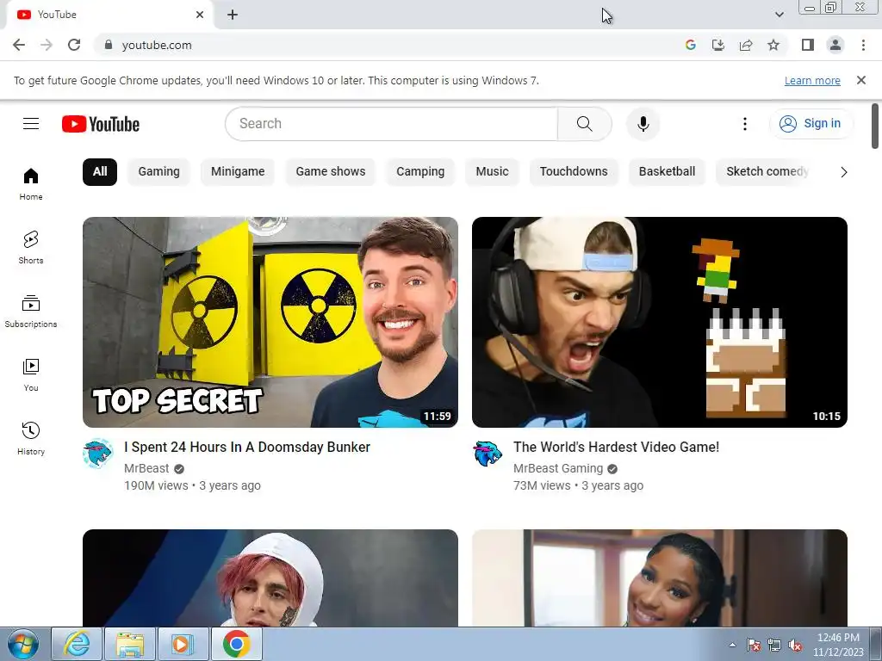Open MrBeast Gaming channel avatar

(488, 454)
